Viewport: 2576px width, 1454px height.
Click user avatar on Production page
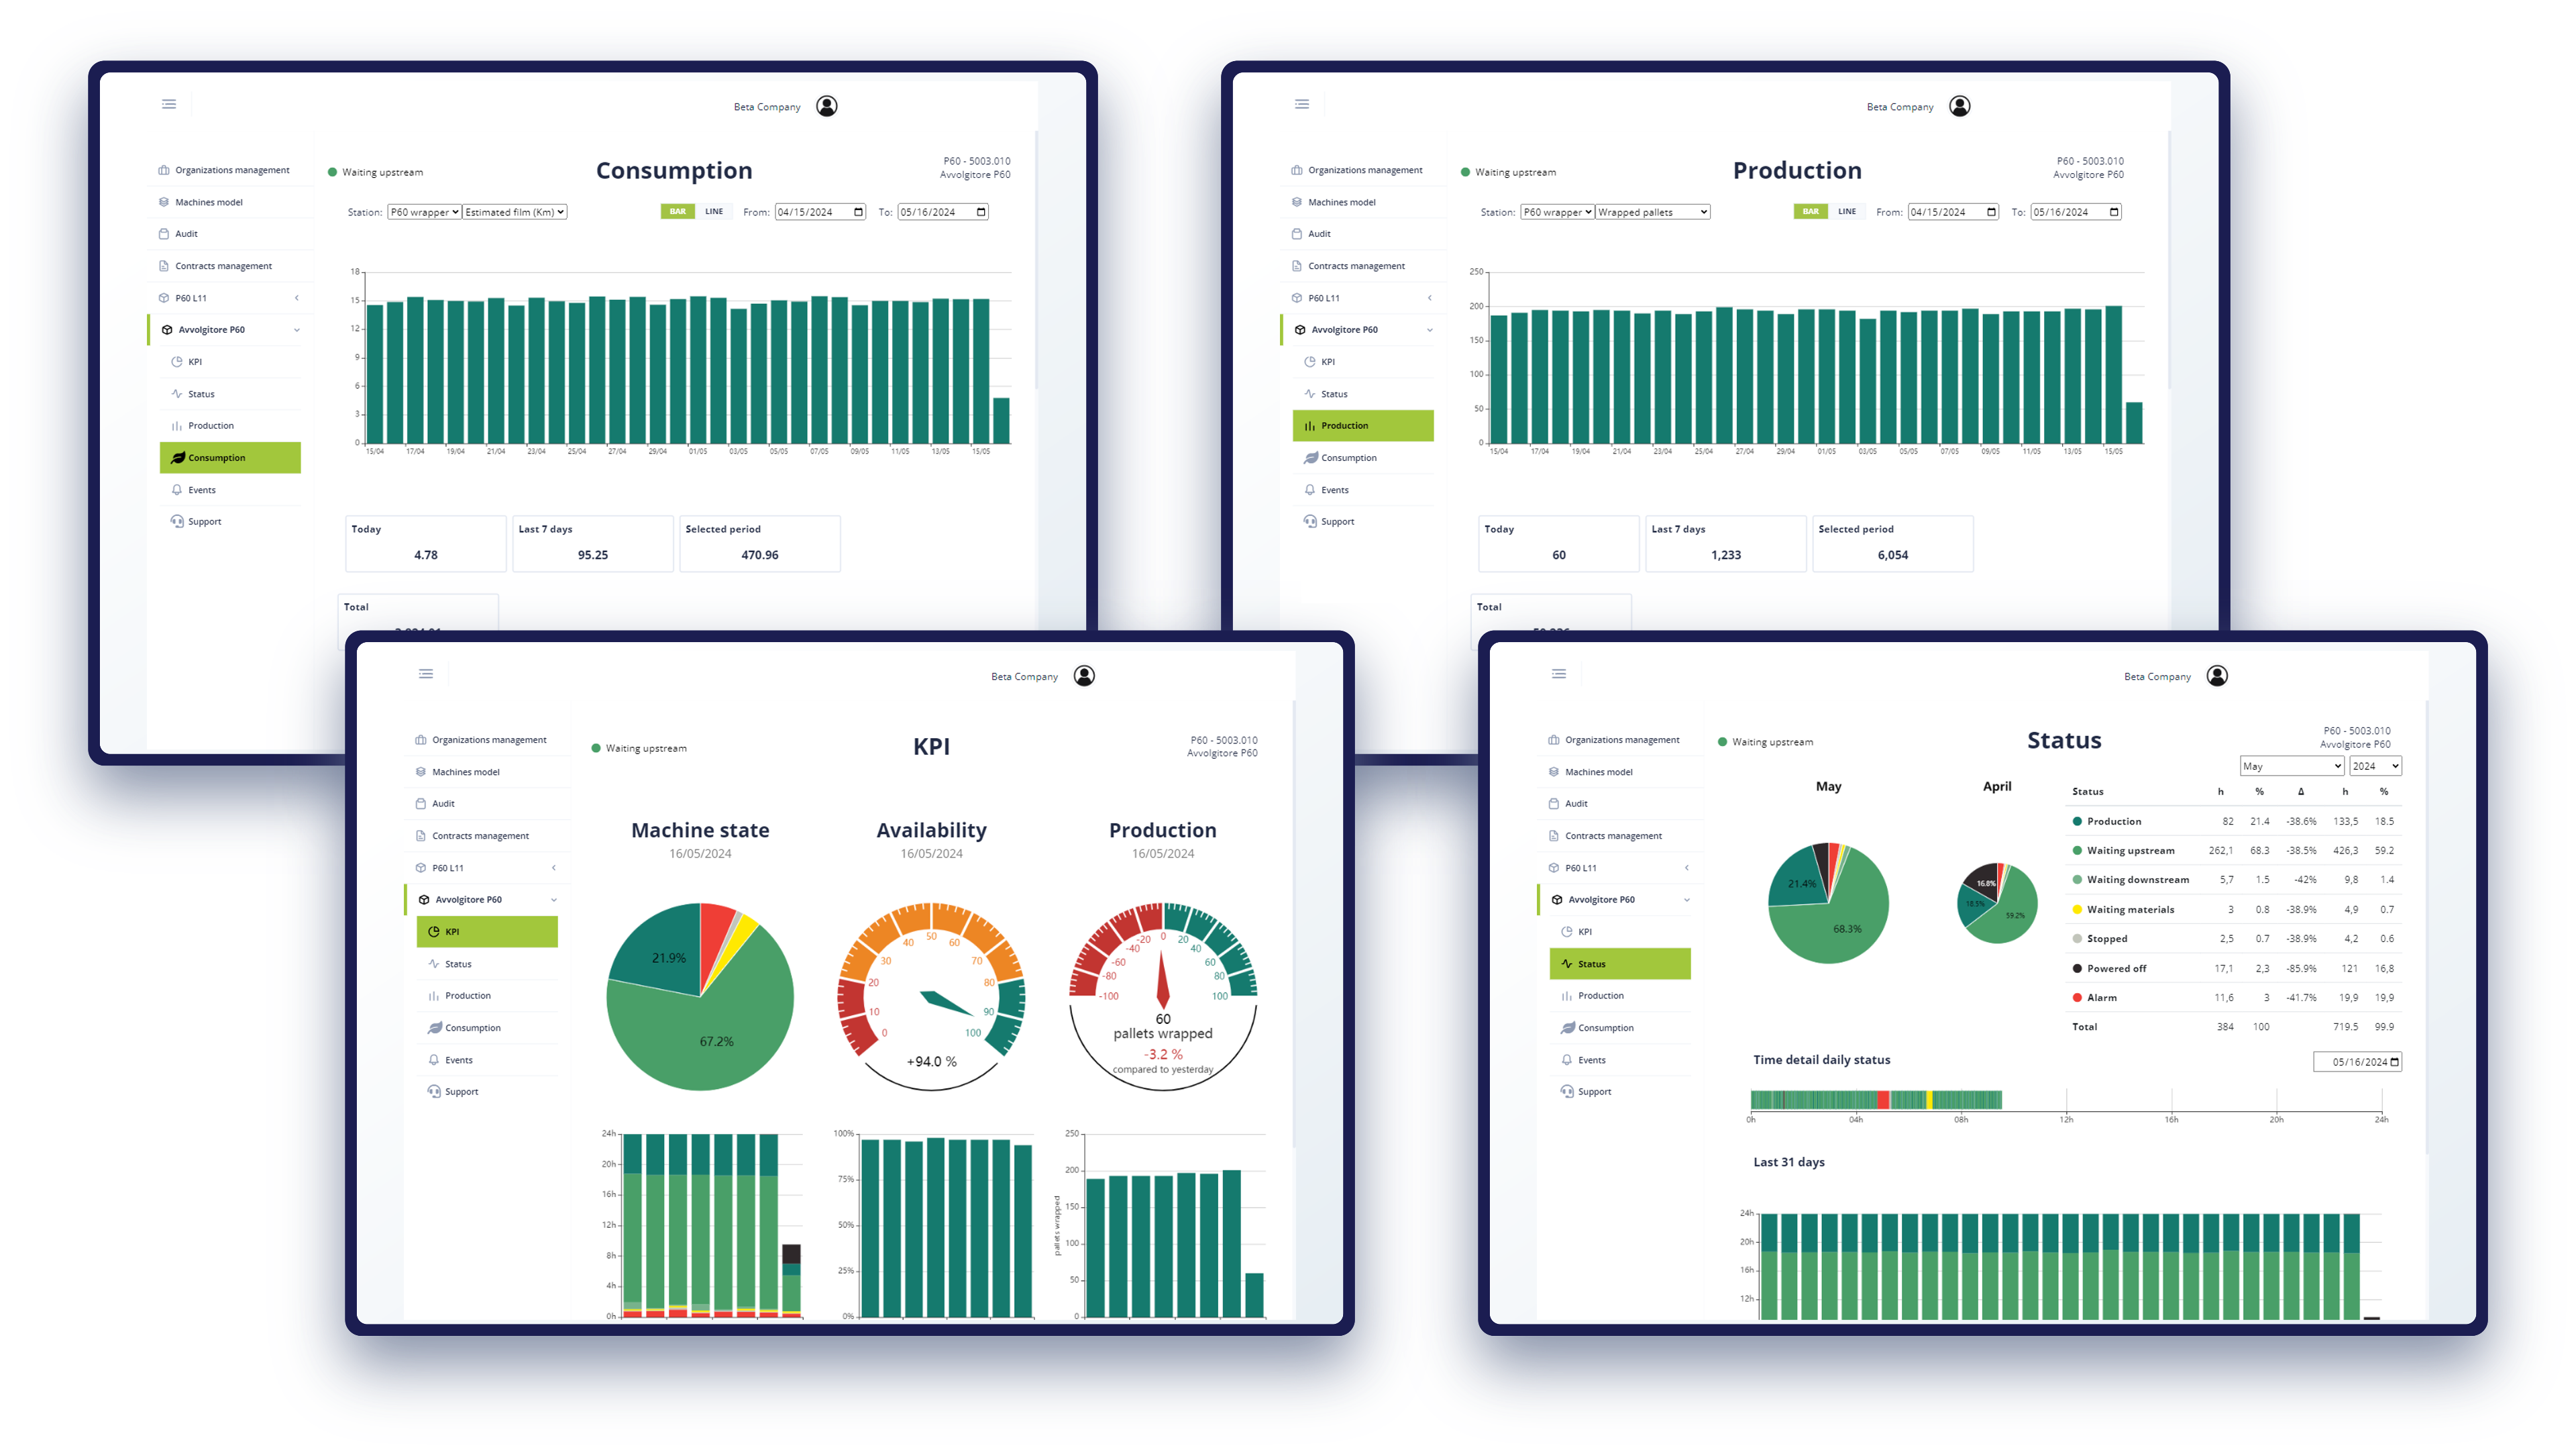(x=1959, y=106)
